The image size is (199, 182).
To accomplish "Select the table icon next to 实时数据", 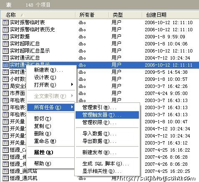I will click(x=5, y=37).
